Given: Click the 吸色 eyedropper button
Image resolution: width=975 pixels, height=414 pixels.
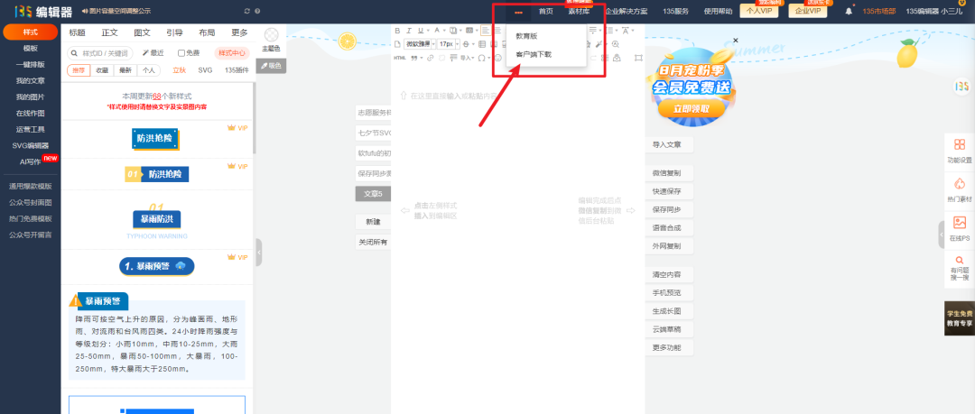Looking at the screenshot, I should [x=271, y=65].
